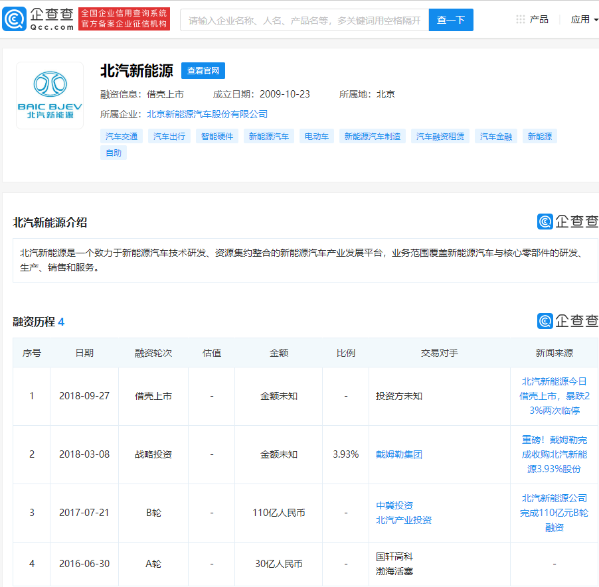Click the 新闻来源 column header
Image resolution: width=599 pixels, height=587 pixels.
[x=555, y=353]
